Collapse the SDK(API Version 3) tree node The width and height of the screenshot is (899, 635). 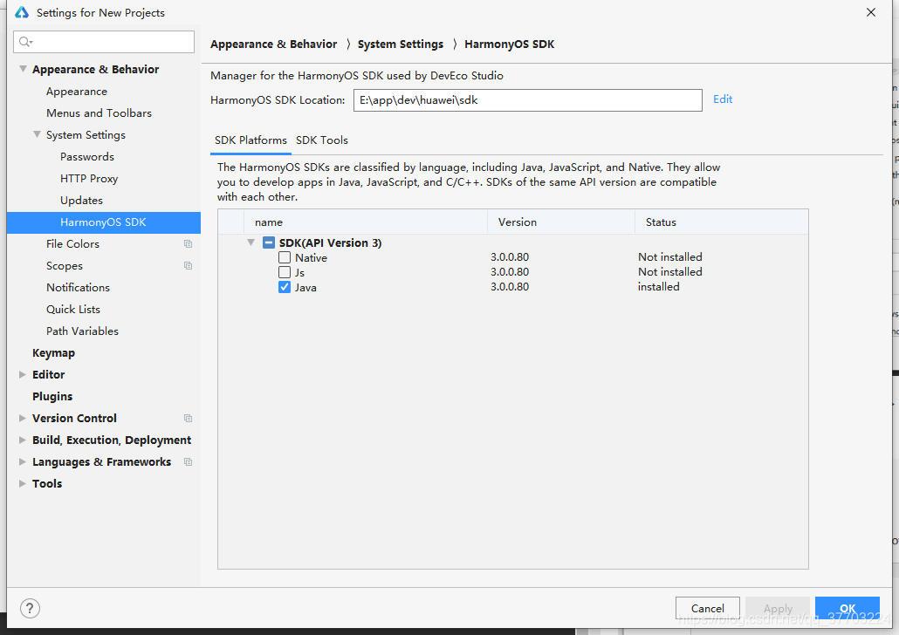tap(250, 242)
